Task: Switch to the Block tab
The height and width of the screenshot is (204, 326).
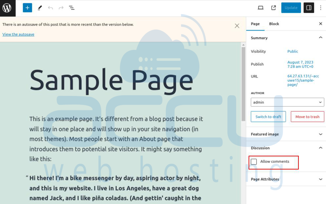Action: (x=274, y=24)
